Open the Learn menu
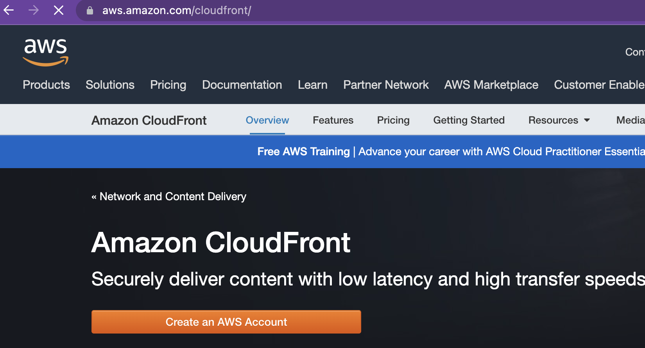The width and height of the screenshot is (645, 348). (x=313, y=85)
